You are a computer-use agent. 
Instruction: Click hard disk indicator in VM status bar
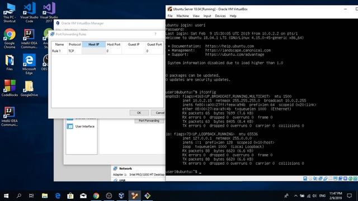[x=305, y=179]
